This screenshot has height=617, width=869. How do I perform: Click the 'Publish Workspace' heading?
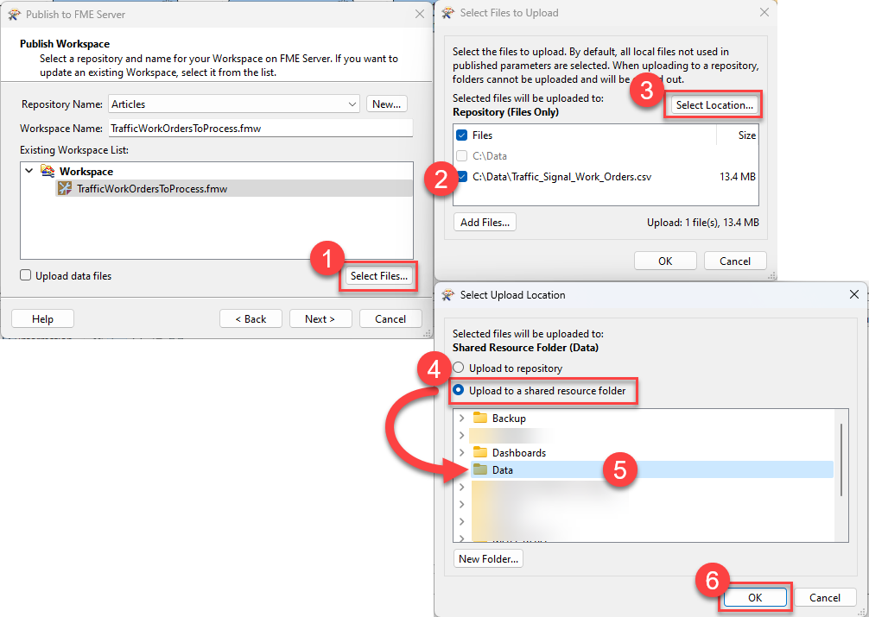tap(65, 44)
